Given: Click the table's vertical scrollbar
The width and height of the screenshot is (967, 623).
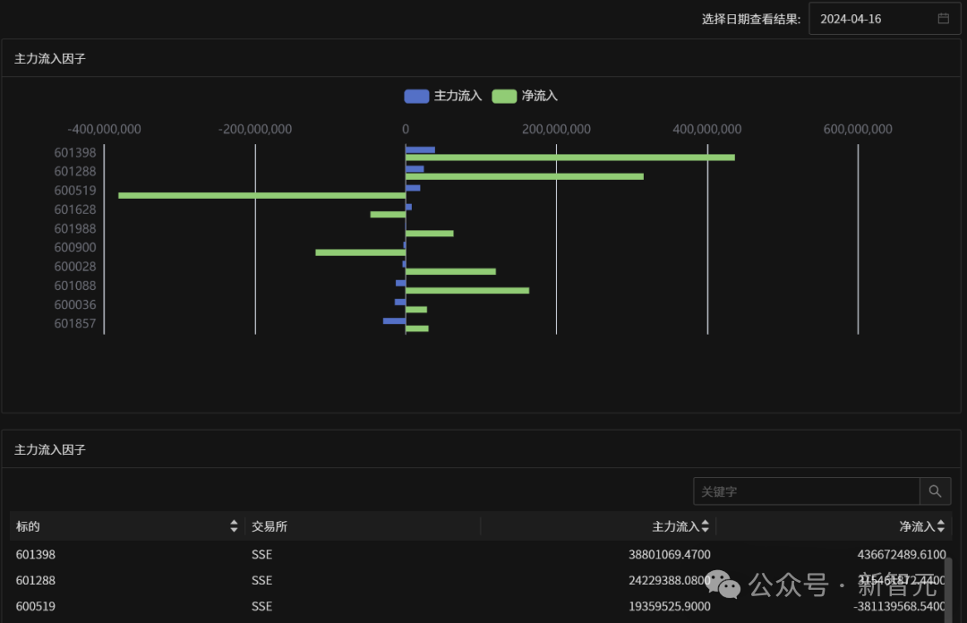Looking at the screenshot, I should point(948,589).
